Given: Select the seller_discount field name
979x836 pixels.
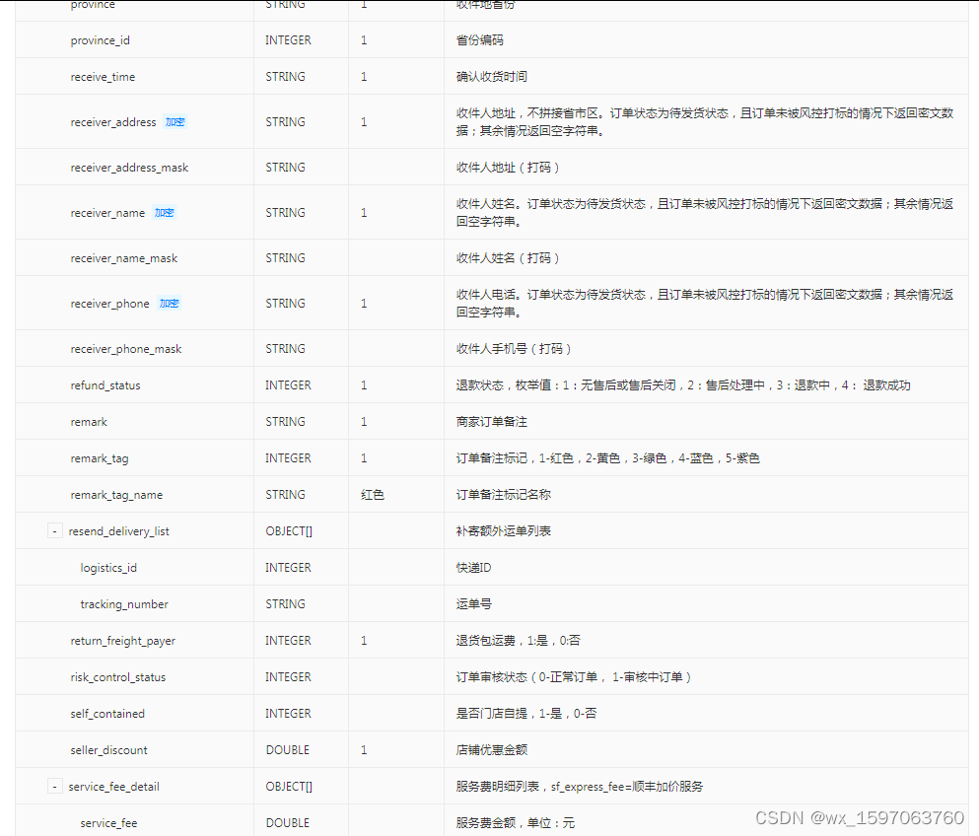Looking at the screenshot, I should [x=109, y=750].
